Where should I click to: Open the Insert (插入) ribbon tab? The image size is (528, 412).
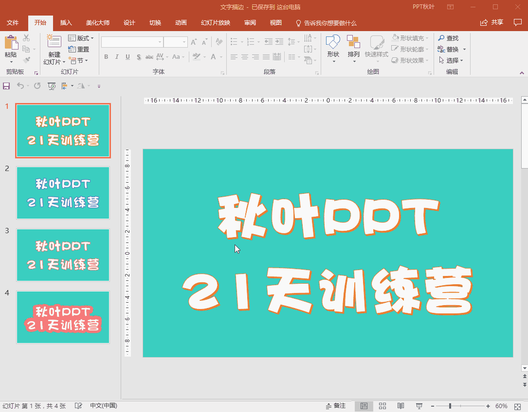[x=66, y=23]
